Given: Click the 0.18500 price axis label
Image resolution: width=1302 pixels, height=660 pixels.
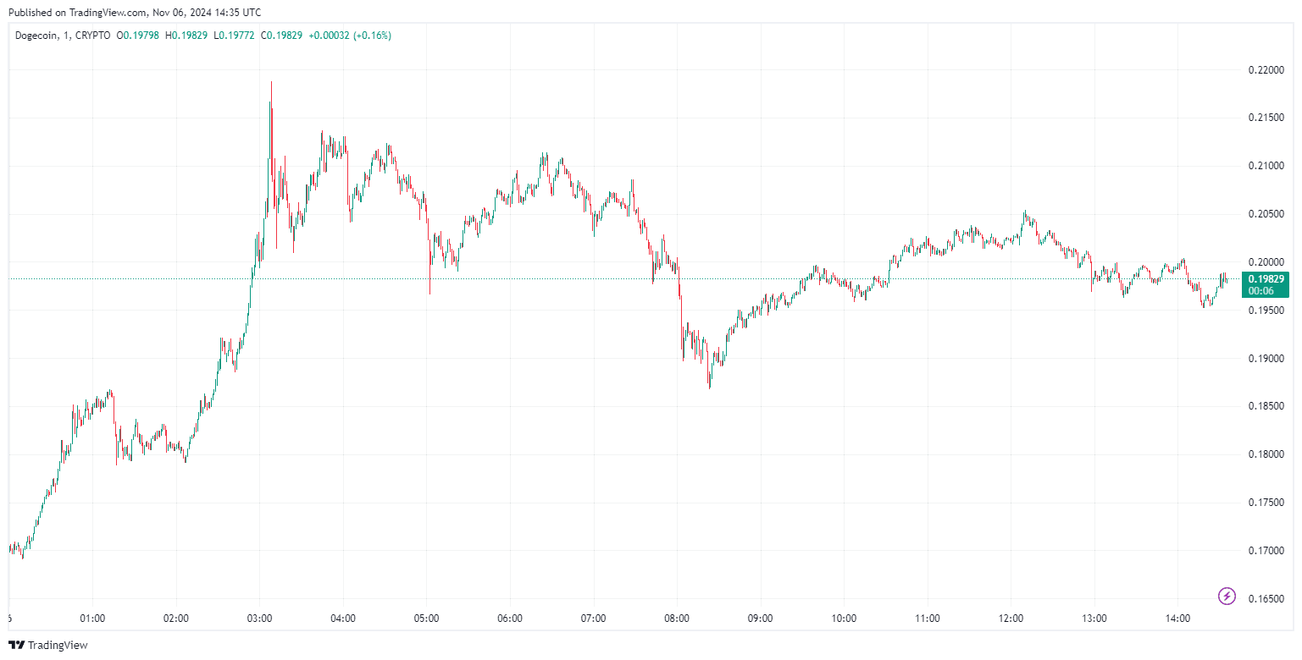Looking at the screenshot, I should point(1266,407).
